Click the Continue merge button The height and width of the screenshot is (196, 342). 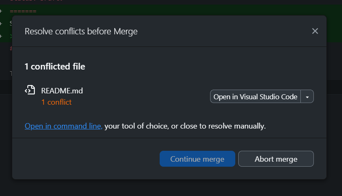(197, 159)
